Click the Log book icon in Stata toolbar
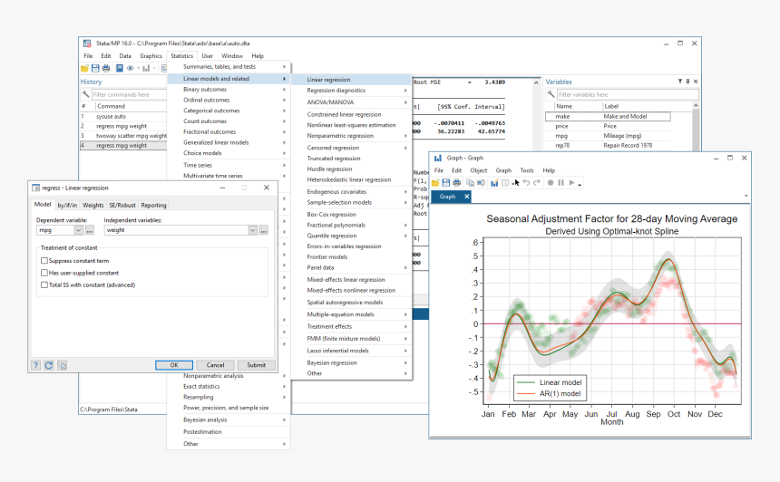780x482 pixels. tap(119, 68)
